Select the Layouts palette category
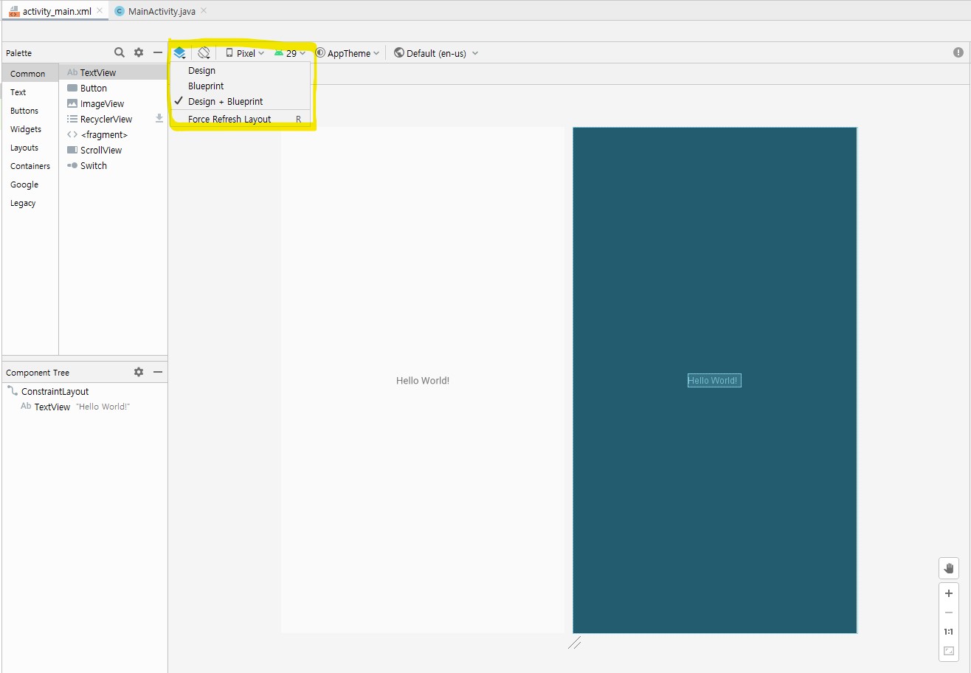 (30, 148)
